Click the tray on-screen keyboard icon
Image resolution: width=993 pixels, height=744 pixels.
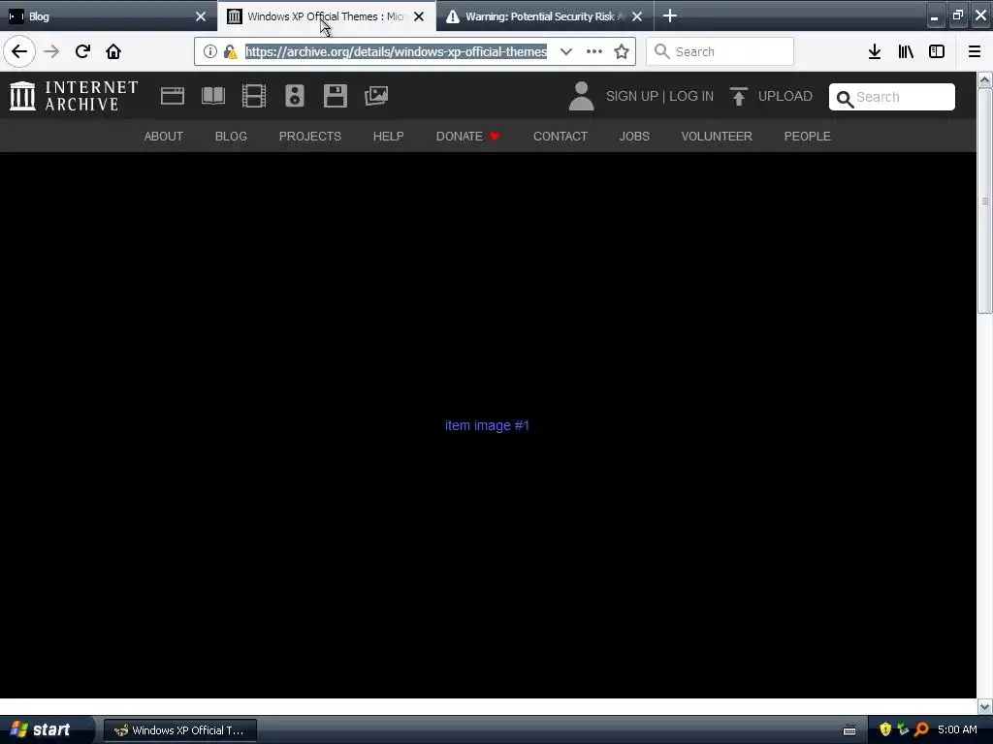click(849, 730)
